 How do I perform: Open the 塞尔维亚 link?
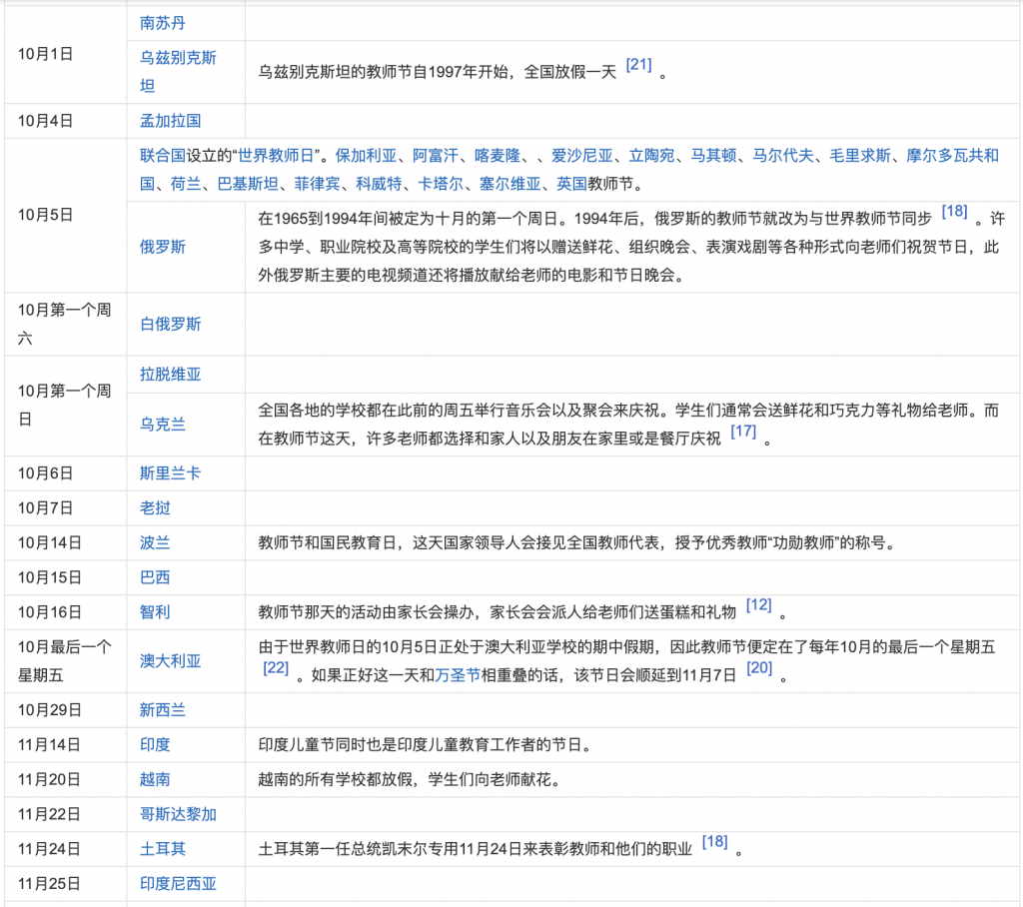pos(511,185)
